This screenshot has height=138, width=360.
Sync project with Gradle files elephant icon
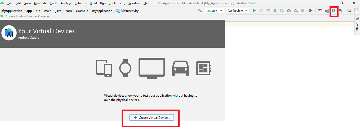pos(327,11)
